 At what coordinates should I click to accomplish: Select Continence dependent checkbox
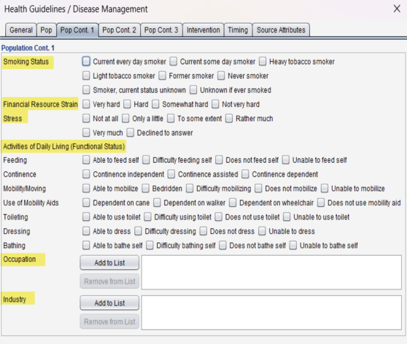[245, 175]
